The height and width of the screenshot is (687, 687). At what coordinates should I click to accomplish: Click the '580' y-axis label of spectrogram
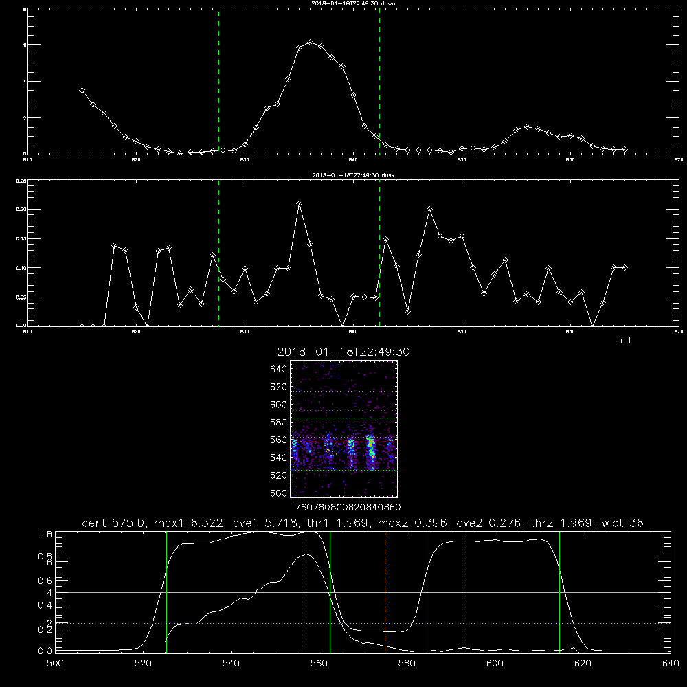coord(279,423)
